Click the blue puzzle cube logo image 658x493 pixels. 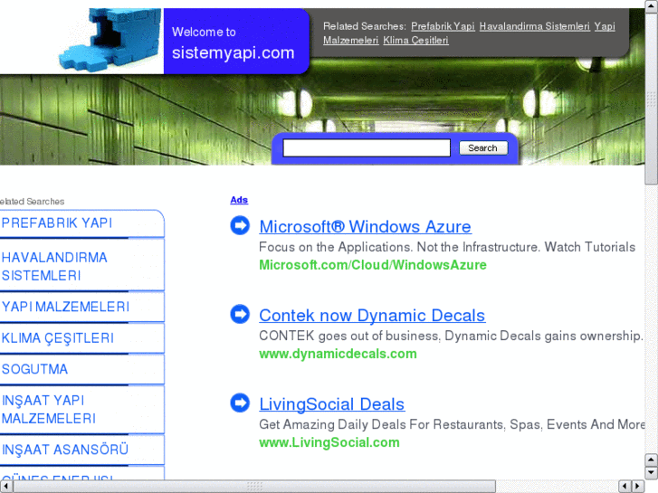110,40
